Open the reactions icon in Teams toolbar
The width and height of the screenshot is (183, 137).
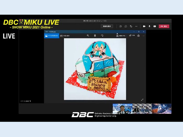131,26
